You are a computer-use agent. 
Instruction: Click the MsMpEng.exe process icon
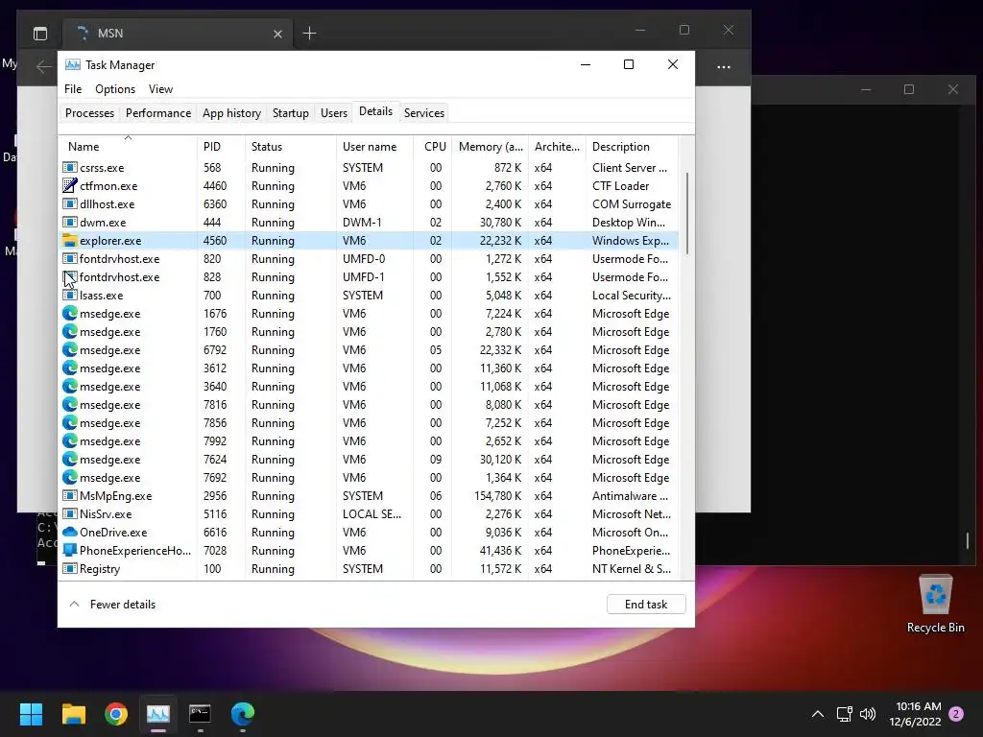69,496
